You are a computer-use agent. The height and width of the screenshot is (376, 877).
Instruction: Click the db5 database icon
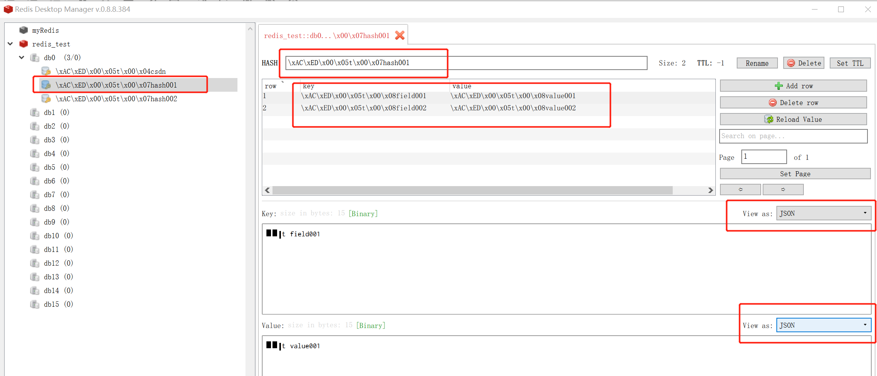pyautogui.click(x=35, y=167)
